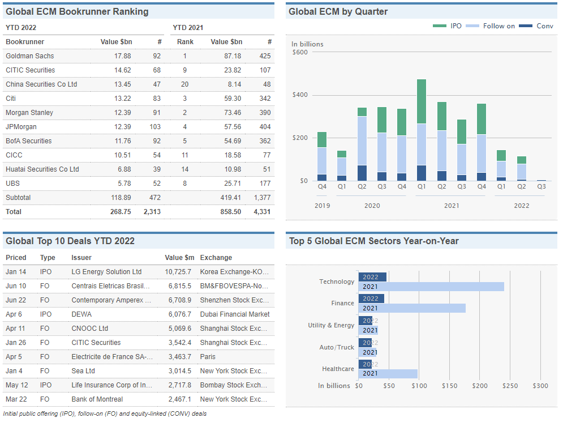This screenshot has width=563, height=422.
Task: Select Contemporary Amperex deal row
Action: (x=139, y=300)
